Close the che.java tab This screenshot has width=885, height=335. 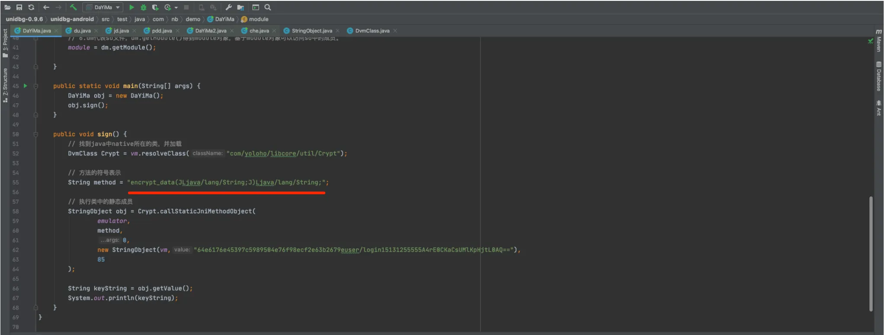coord(274,31)
